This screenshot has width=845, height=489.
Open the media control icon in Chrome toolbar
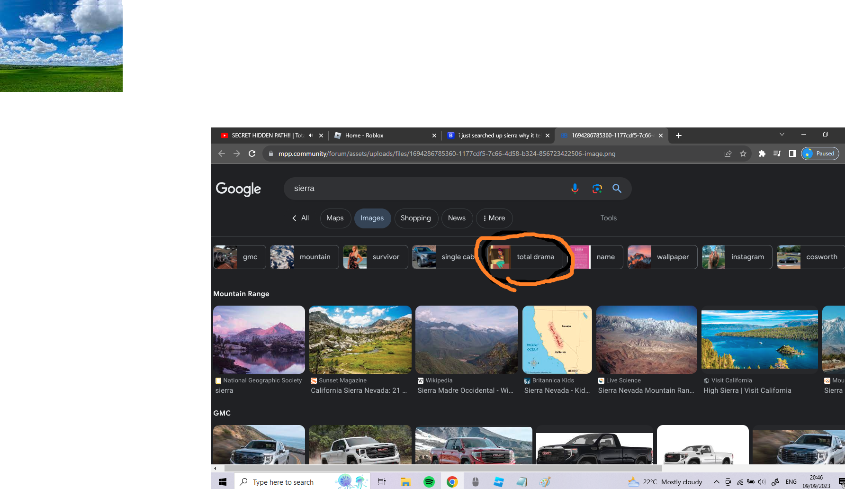777,154
